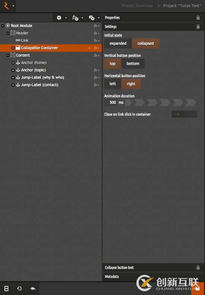Set initial state to expanded
The image size is (205, 295).
pos(118,43)
